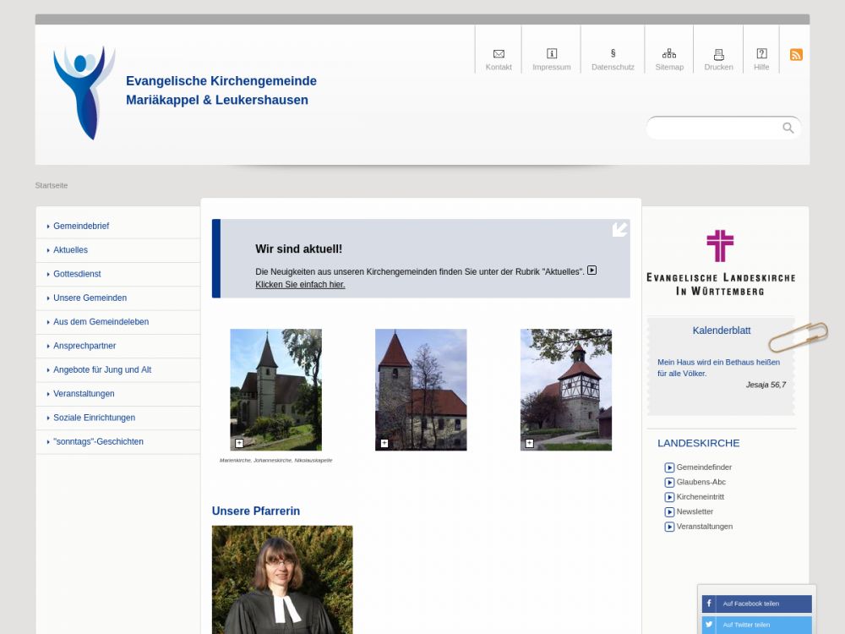The width and height of the screenshot is (845, 634).
Task: Click the search magnifier icon
Action: pos(788,128)
